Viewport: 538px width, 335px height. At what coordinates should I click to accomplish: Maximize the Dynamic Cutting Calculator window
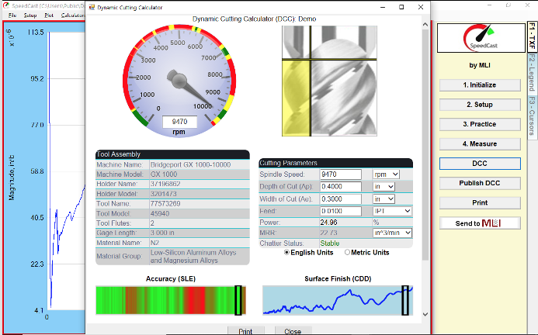coord(401,7)
